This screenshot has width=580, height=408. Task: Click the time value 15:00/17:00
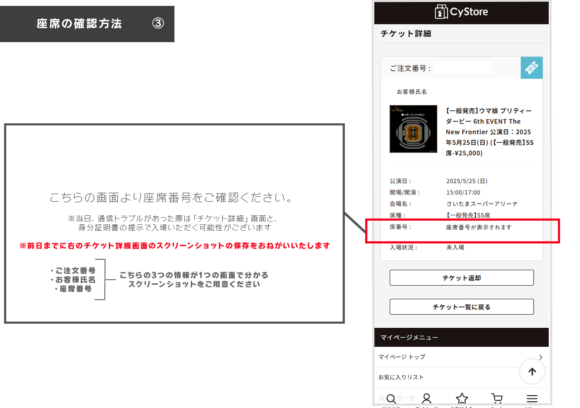[x=463, y=193]
